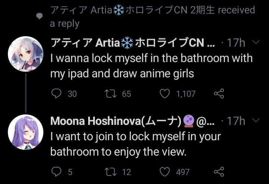This screenshot has height=184, width=269.
Task: Like Moona's reply with 497 likes
Action: click(165, 172)
